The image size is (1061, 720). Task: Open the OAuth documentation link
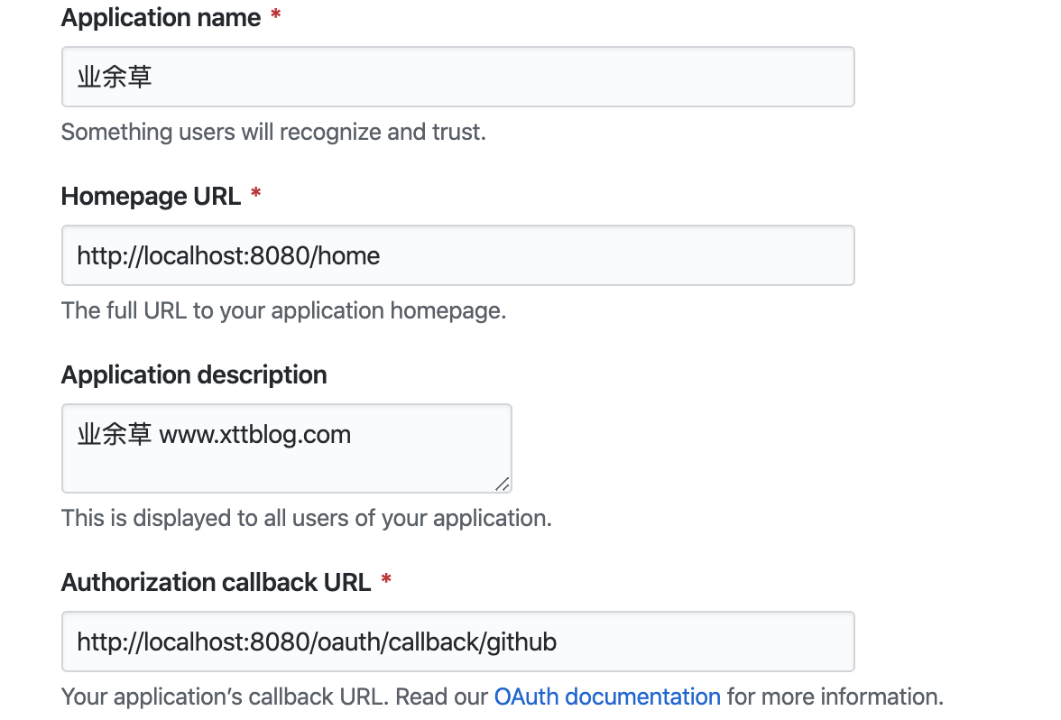click(607, 697)
